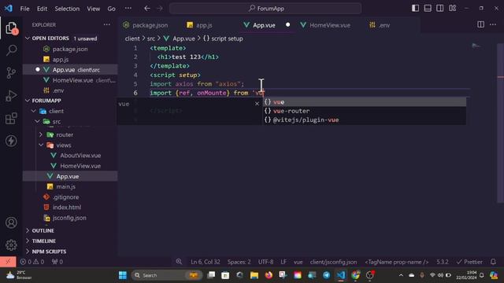504x283 pixels.
Task: Change encoding via UTF-8 status item
Action: pyautogui.click(x=265, y=262)
